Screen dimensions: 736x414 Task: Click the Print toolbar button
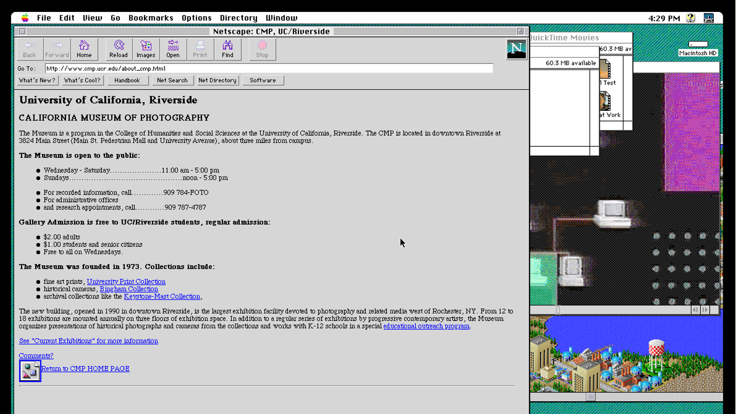[200, 49]
